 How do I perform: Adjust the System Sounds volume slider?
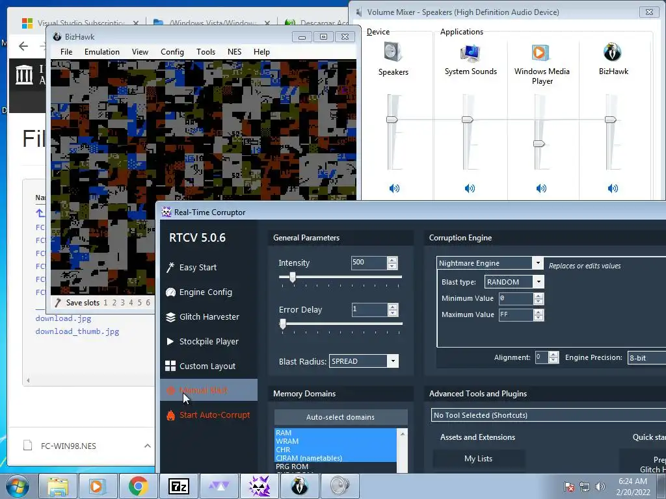coord(467,120)
